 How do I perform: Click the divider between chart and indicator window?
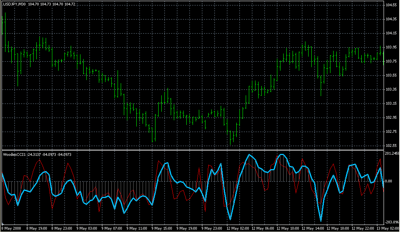191,150
